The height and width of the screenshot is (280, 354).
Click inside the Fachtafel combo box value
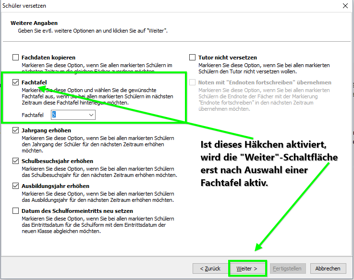[x=70, y=115]
